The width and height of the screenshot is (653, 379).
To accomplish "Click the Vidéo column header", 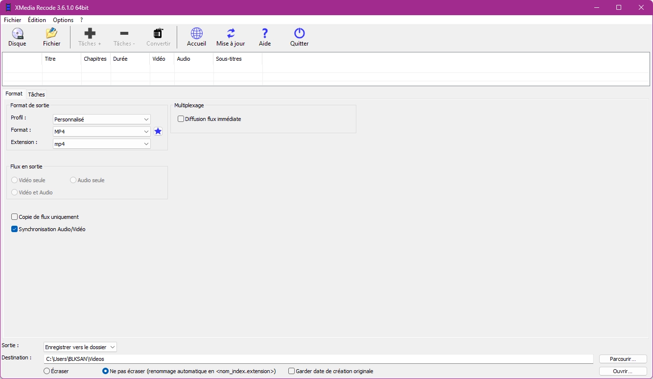I will (x=162, y=59).
